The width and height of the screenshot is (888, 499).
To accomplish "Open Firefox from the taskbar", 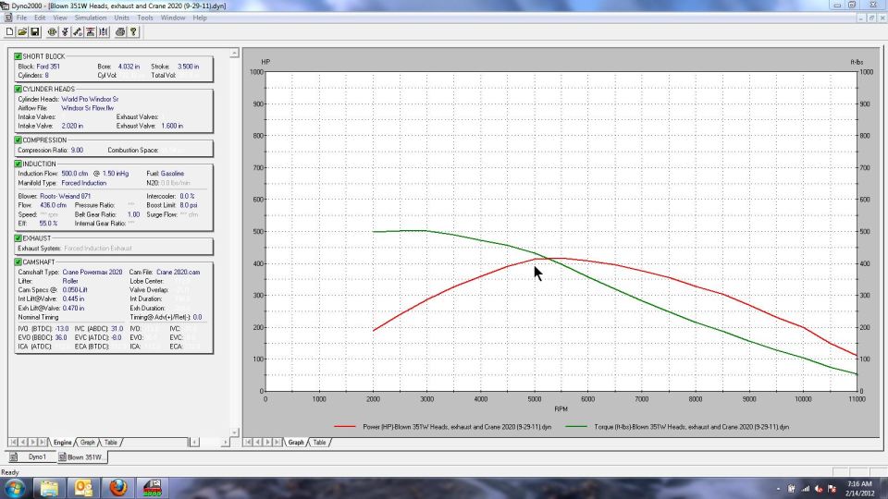I will [x=117, y=488].
